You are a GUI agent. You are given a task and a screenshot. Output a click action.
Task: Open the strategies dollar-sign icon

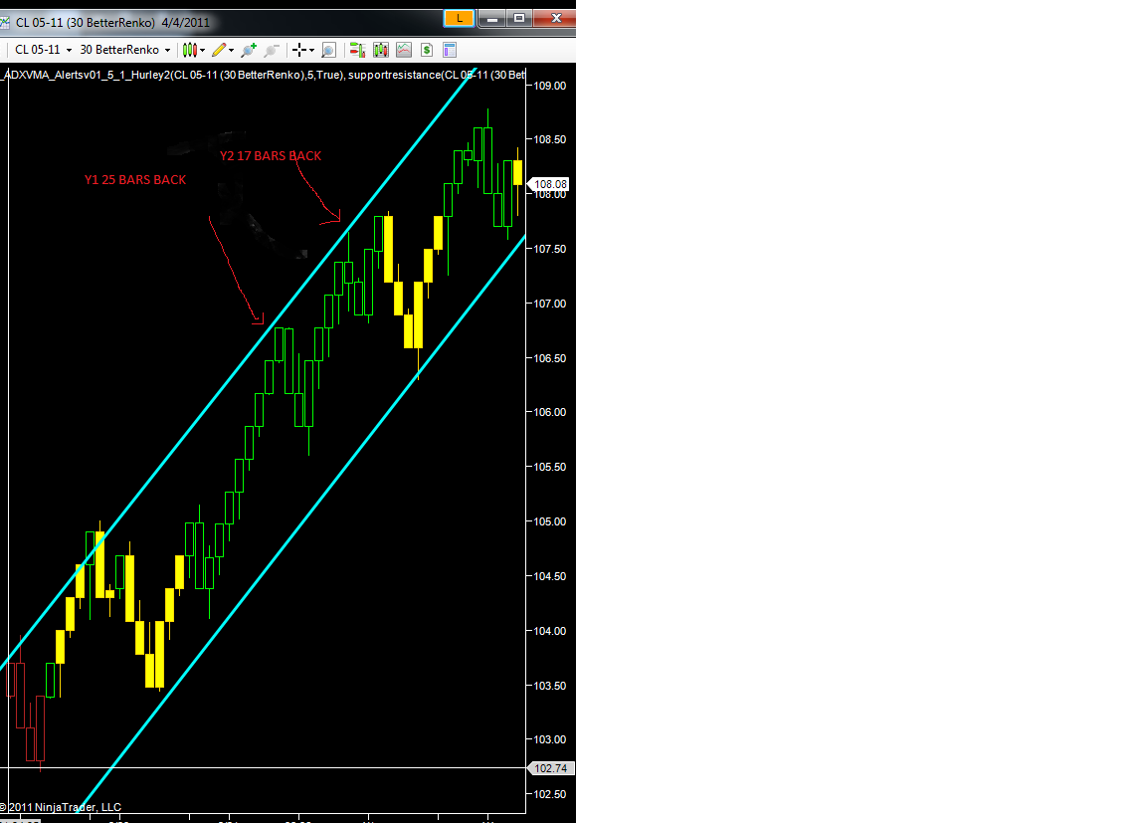[x=427, y=50]
